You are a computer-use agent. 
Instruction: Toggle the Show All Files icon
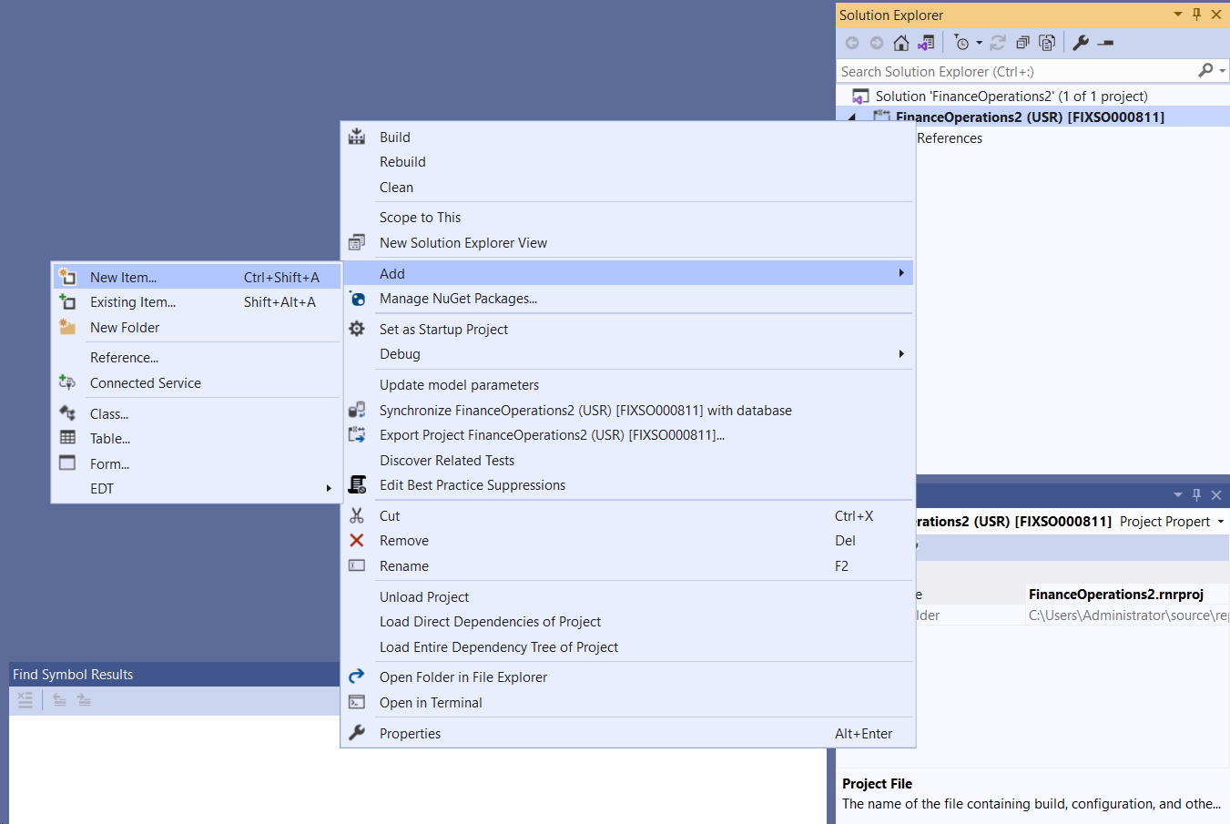click(1047, 43)
